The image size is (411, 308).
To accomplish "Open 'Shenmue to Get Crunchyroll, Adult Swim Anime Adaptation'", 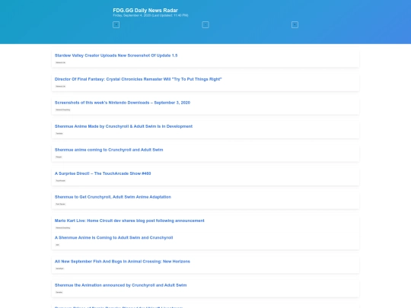I will click(x=113, y=197).
